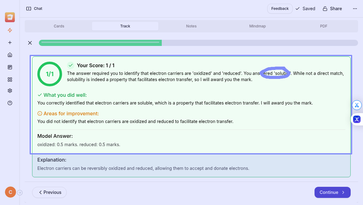Toggle the Chat panel layout icon

point(29,9)
